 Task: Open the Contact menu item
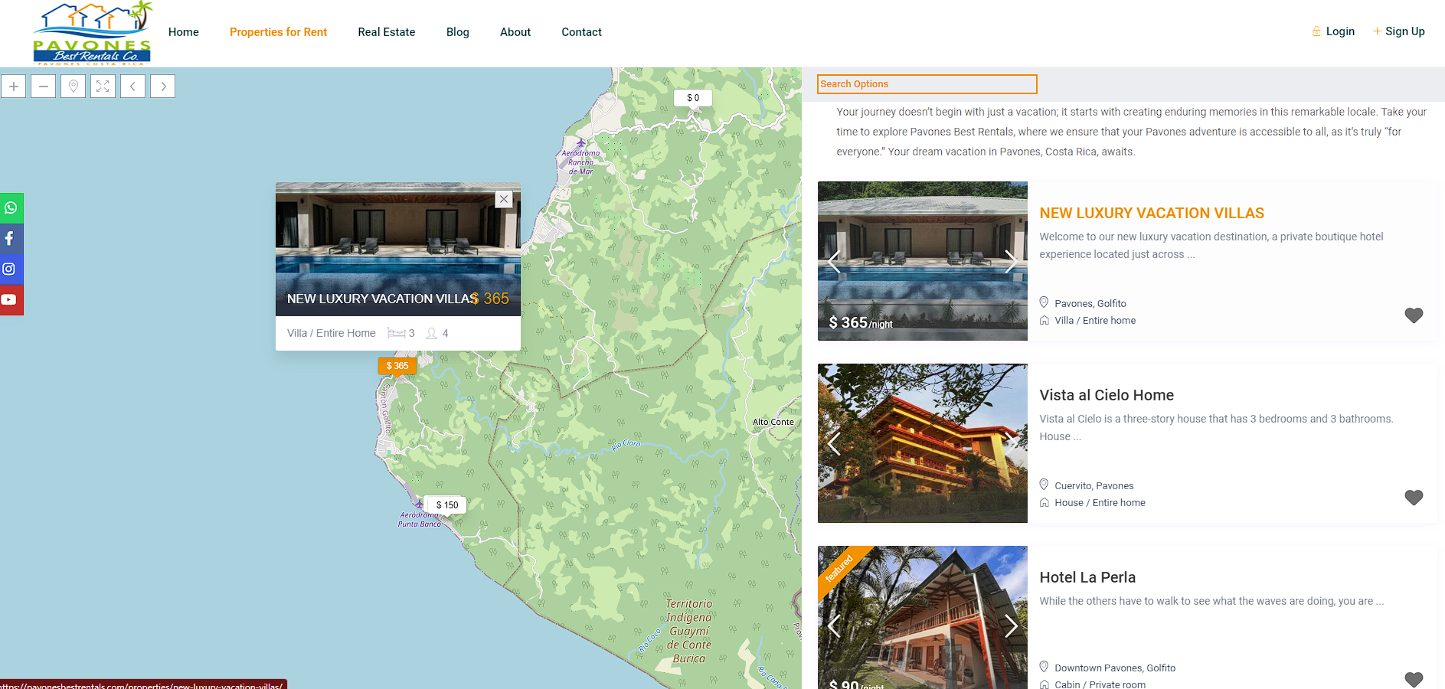581,32
